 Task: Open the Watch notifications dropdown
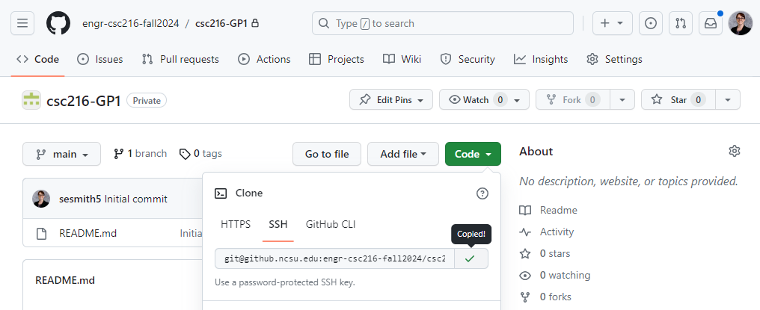click(x=484, y=100)
